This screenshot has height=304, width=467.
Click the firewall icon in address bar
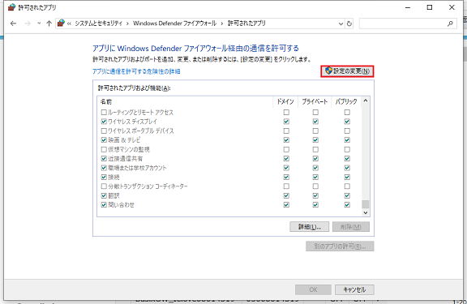[61, 24]
